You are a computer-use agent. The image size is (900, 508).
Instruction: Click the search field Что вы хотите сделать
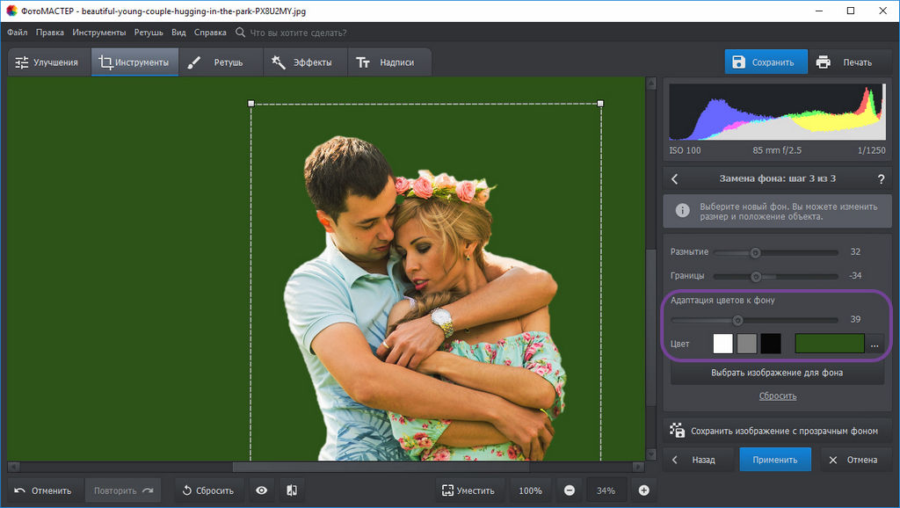(297, 33)
